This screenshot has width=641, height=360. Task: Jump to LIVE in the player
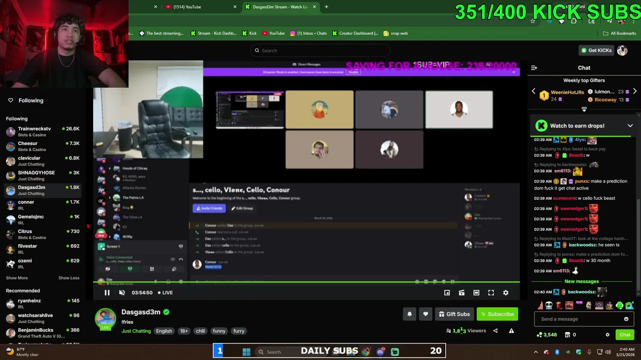click(165, 292)
